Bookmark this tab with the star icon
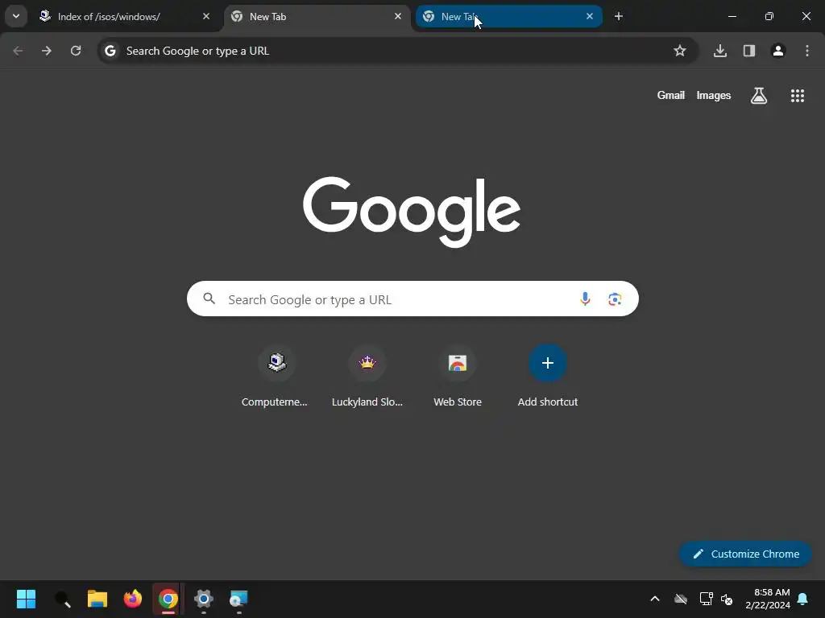This screenshot has height=618, width=825. pyautogui.click(x=680, y=51)
